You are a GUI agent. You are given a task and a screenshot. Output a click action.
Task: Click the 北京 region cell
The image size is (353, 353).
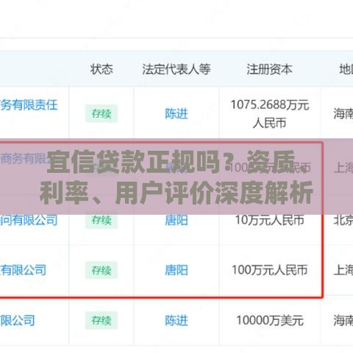point(343,220)
